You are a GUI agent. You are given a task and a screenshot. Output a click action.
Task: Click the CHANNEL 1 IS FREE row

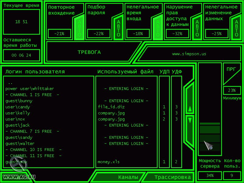click(x=32, y=95)
